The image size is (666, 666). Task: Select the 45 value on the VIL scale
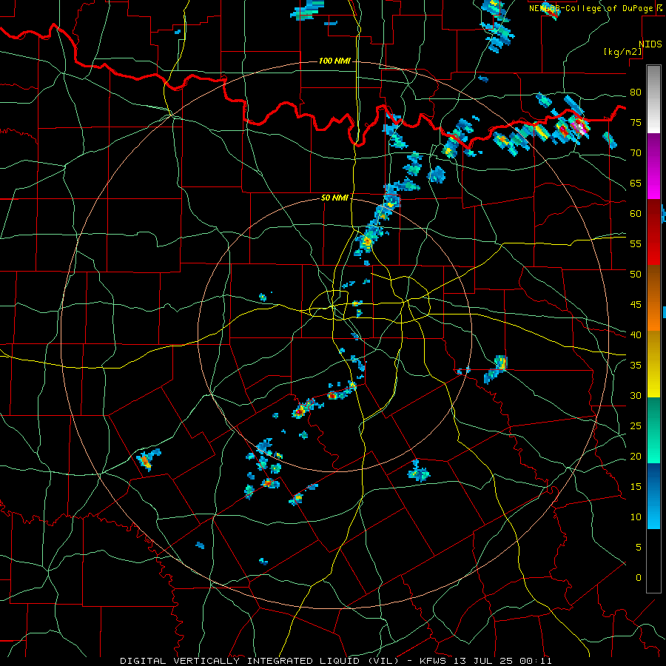coord(636,305)
